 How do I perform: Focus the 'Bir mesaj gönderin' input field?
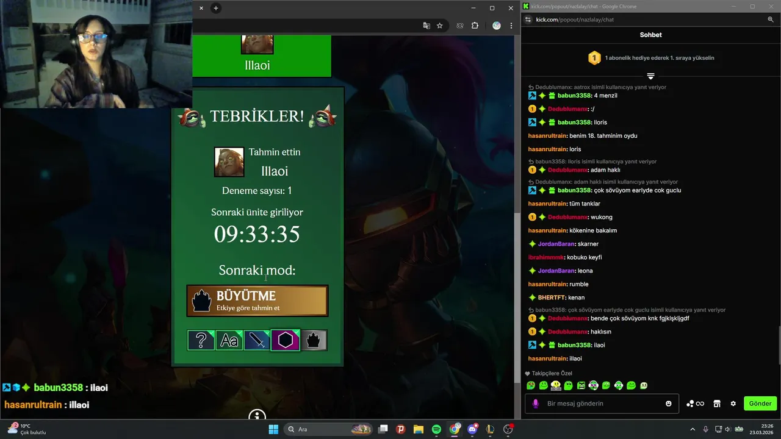coord(602,404)
